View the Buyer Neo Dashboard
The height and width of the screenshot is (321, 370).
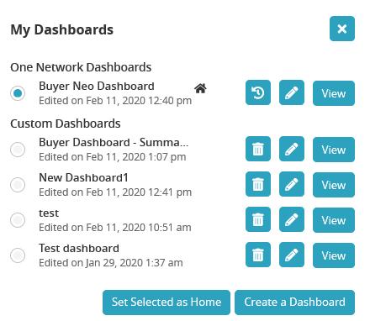click(x=334, y=93)
